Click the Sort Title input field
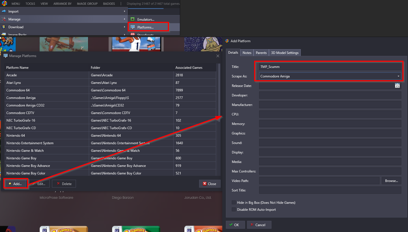The image size is (408, 232). pos(330,190)
